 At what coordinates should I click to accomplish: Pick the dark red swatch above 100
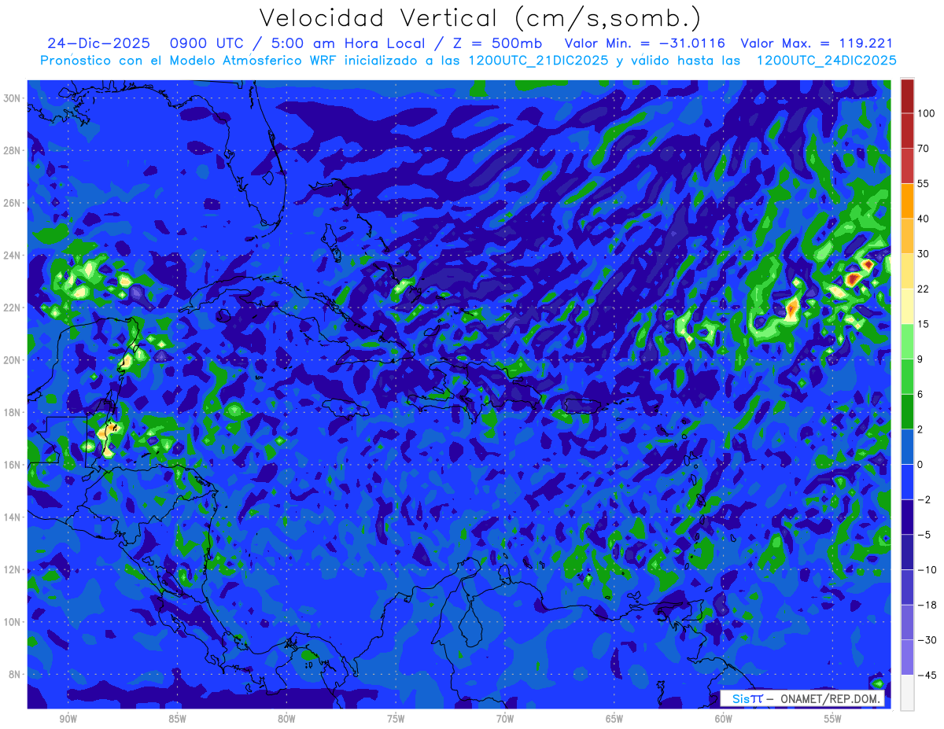(907, 96)
